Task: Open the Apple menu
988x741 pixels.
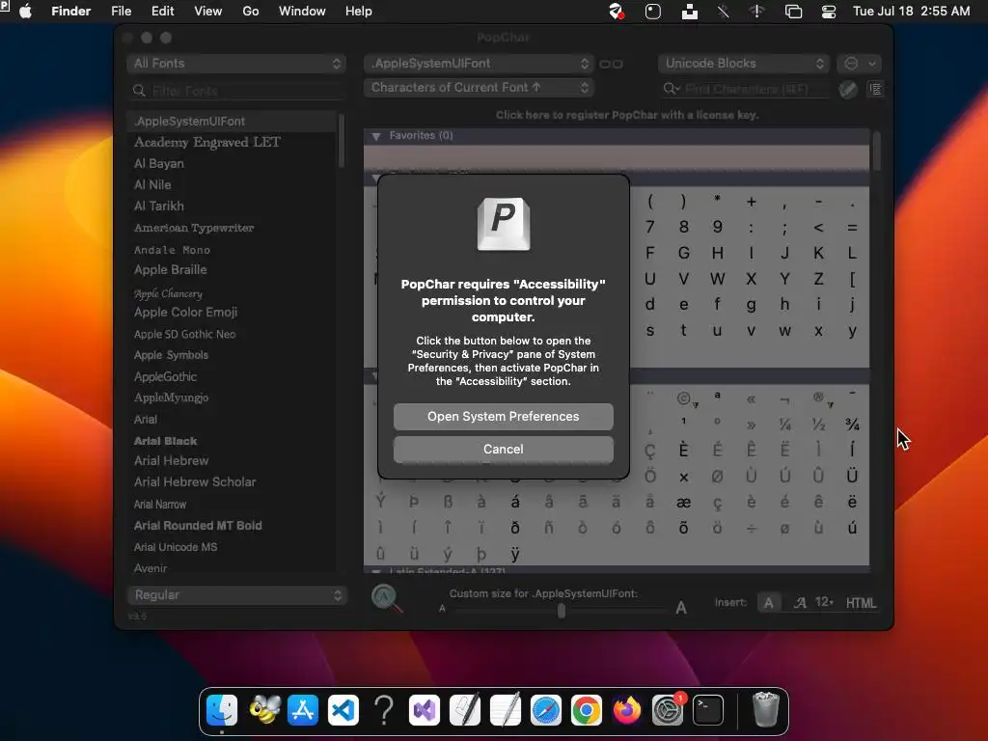Action: point(25,12)
